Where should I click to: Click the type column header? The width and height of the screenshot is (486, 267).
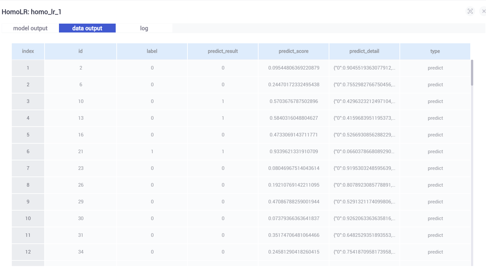pyautogui.click(x=435, y=51)
